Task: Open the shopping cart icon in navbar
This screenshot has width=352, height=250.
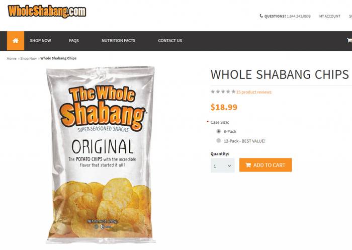Action: [349, 40]
